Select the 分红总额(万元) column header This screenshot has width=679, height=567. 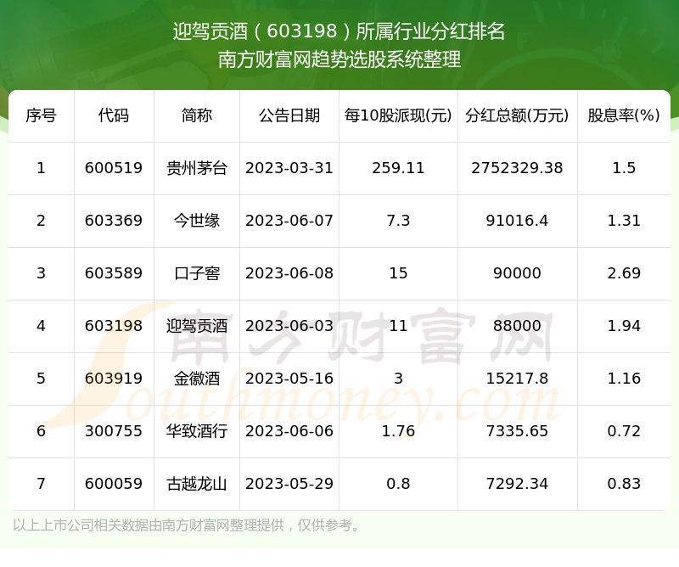(517, 115)
